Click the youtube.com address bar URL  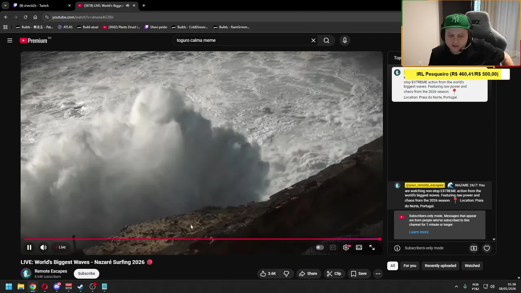[x=83, y=17]
